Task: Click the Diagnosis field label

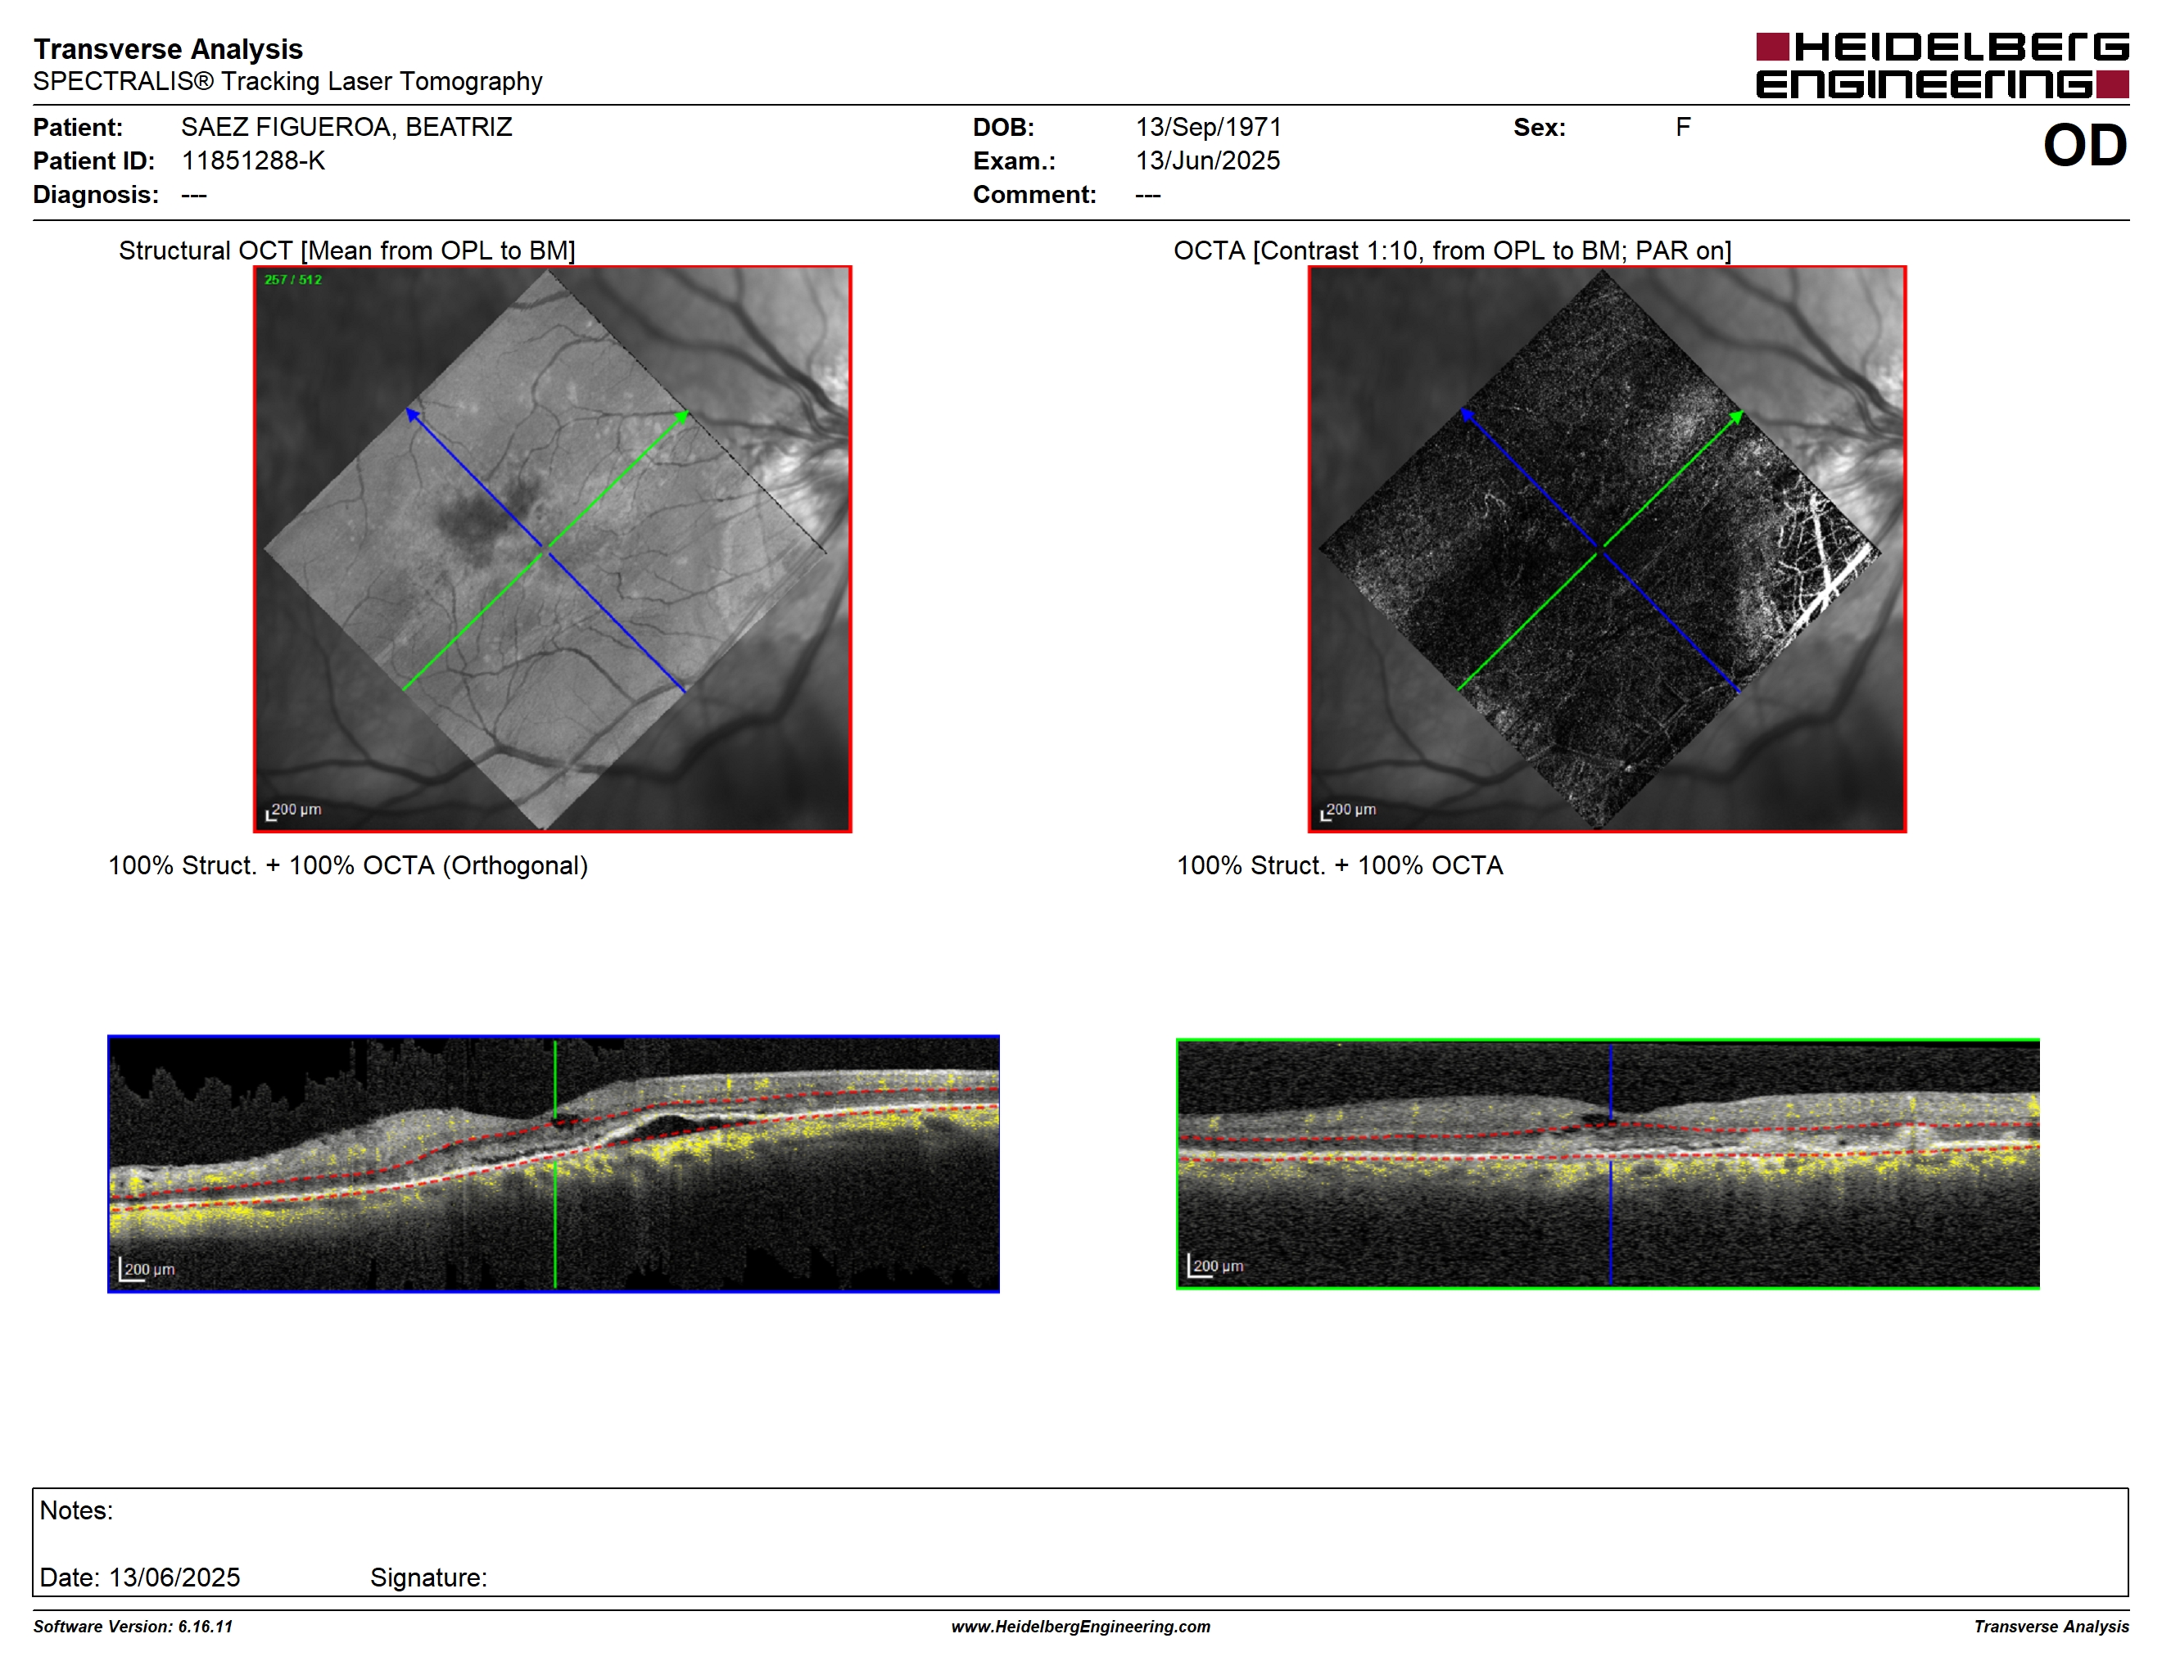Action: (96, 194)
